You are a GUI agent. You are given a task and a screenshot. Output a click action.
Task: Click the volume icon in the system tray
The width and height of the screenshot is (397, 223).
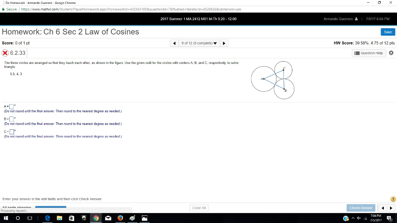[x=359, y=218]
